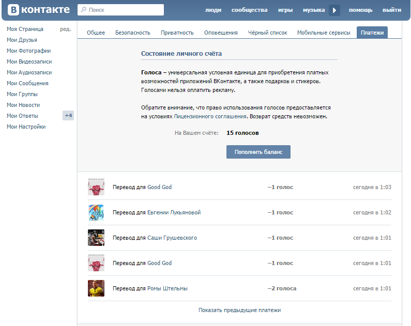
Task: Switch to the Чёрный список tab
Action: click(268, 33)
